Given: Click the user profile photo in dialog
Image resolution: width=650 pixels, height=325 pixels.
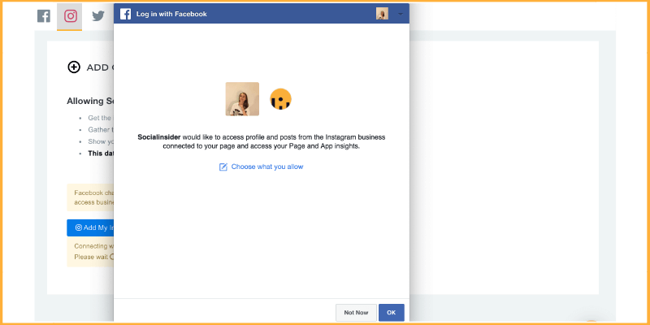Looking at the screenshot, I should click(x=242, y=99).
